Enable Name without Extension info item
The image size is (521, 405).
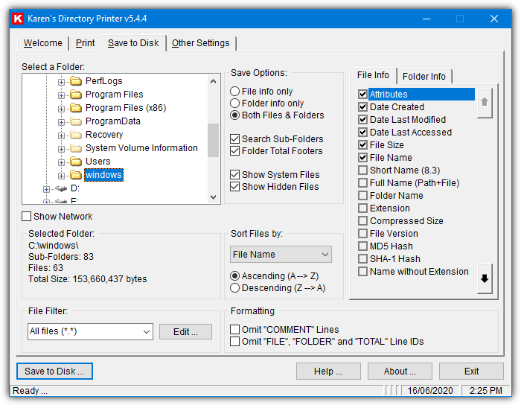click(362, 272)
